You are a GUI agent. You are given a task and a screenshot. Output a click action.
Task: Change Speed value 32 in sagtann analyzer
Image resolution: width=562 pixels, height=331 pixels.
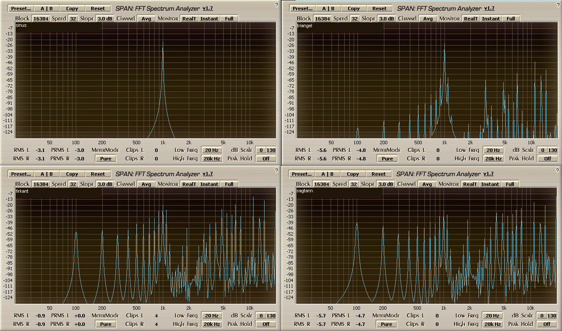pyautogui.click(x=354, y=184)
